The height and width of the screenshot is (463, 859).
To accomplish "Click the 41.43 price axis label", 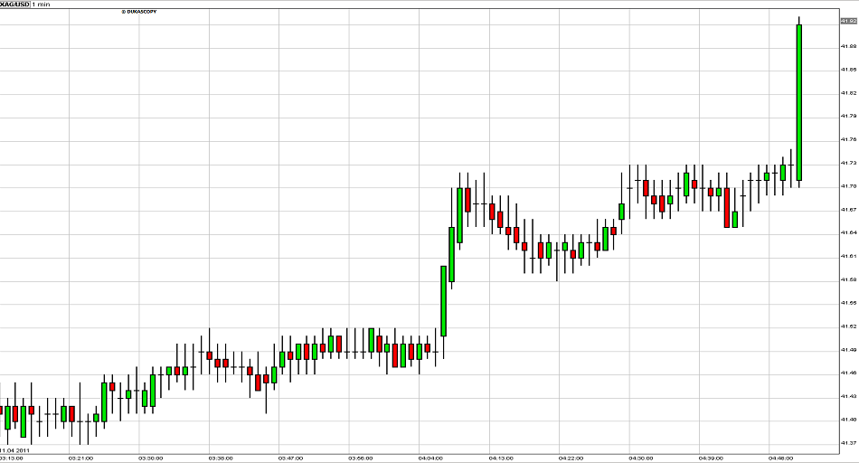I will tap(847, 396).
